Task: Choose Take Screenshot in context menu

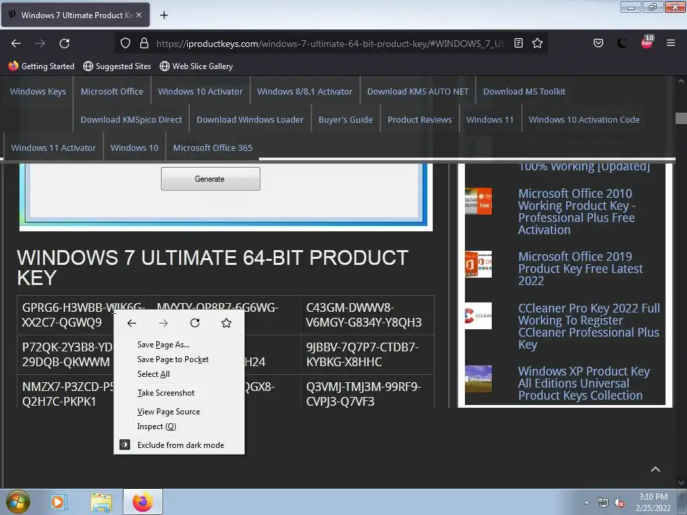Action: 178,393
